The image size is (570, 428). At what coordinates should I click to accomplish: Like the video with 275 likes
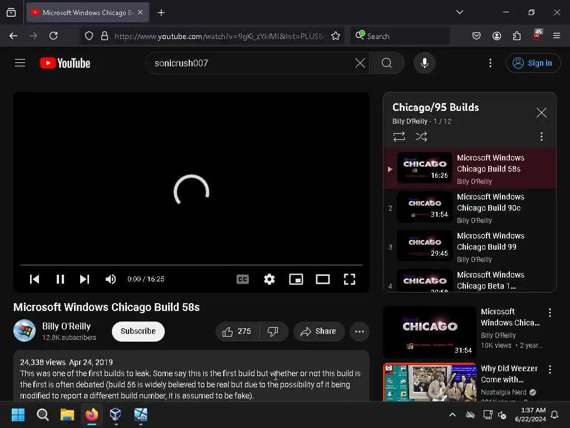pos(237,331)
